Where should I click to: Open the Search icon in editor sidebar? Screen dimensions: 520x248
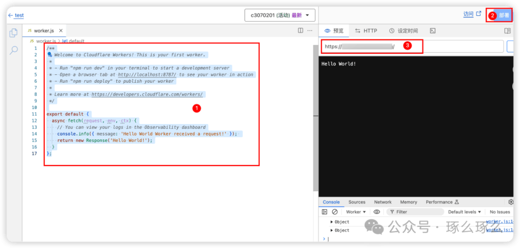pos(14,50)
